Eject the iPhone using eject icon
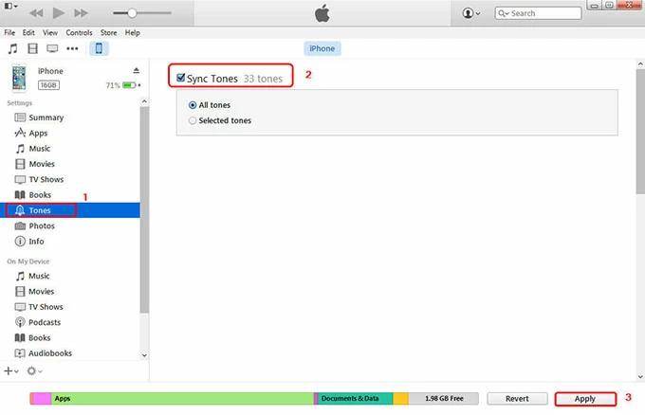The height and width of the screenshot is (415, 645). pos(137,71)
